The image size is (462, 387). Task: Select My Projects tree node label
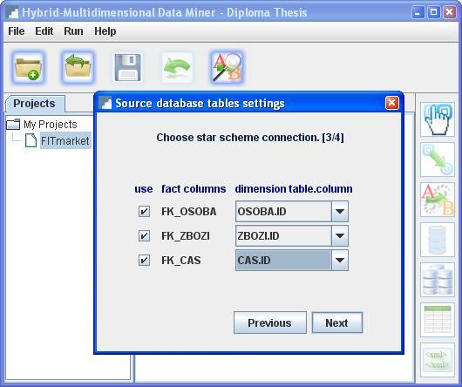(x=51, y=125)
